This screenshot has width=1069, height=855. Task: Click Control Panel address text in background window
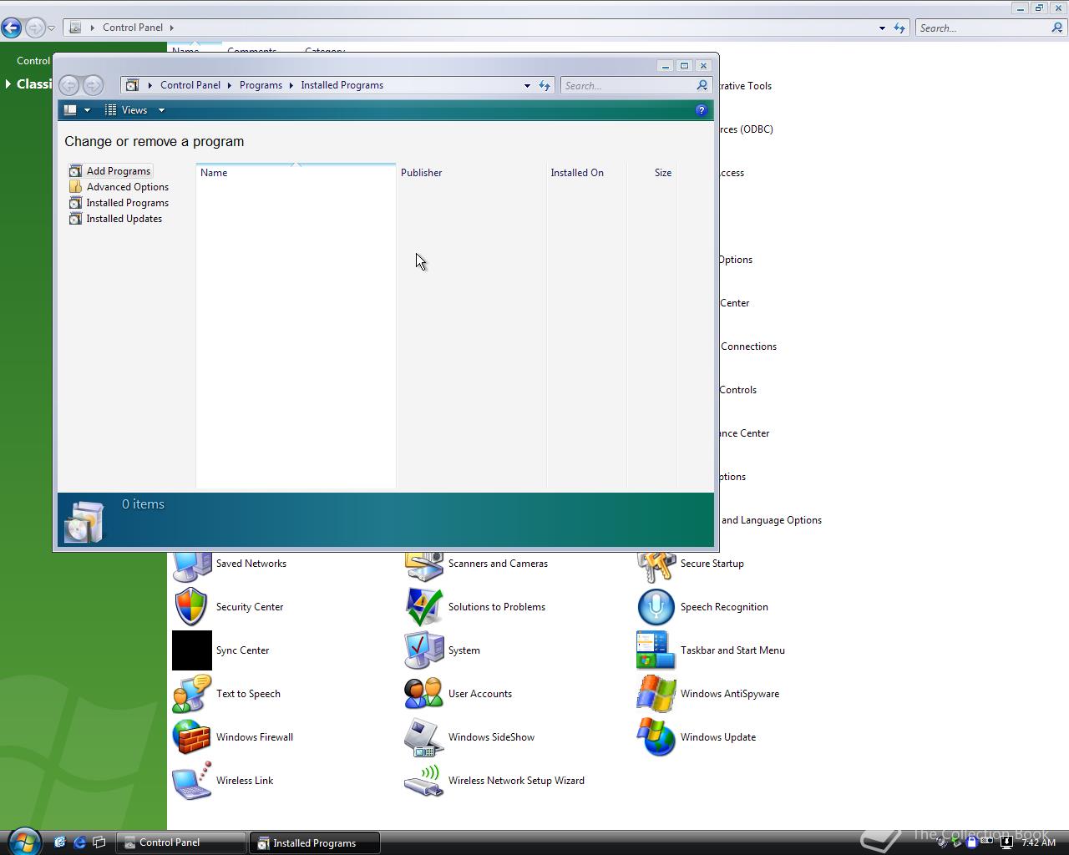point(133,28)
